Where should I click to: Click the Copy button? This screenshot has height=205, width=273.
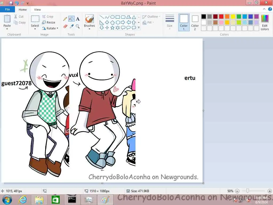coord(20,22)
